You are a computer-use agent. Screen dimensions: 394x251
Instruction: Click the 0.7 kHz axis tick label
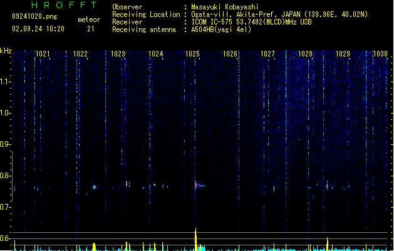(x=6, y=207)
